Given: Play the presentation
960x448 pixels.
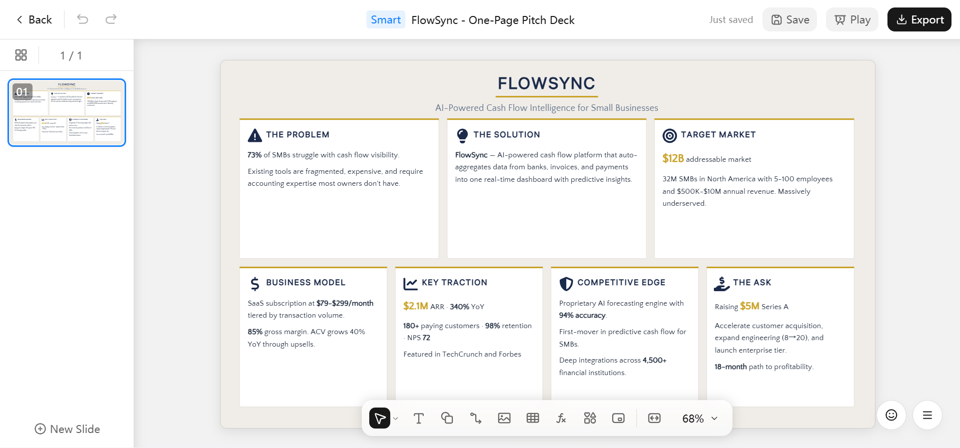Looking at the screenshot, I should (x=852, y=19).
